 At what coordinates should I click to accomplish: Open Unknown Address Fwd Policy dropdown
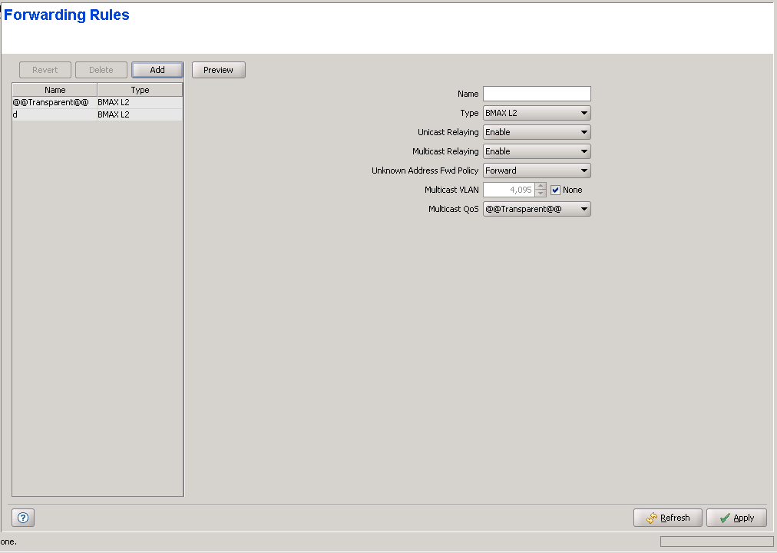coord(537,171)
